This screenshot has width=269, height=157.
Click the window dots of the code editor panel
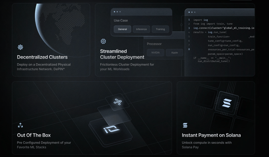(x=192, y=12)
